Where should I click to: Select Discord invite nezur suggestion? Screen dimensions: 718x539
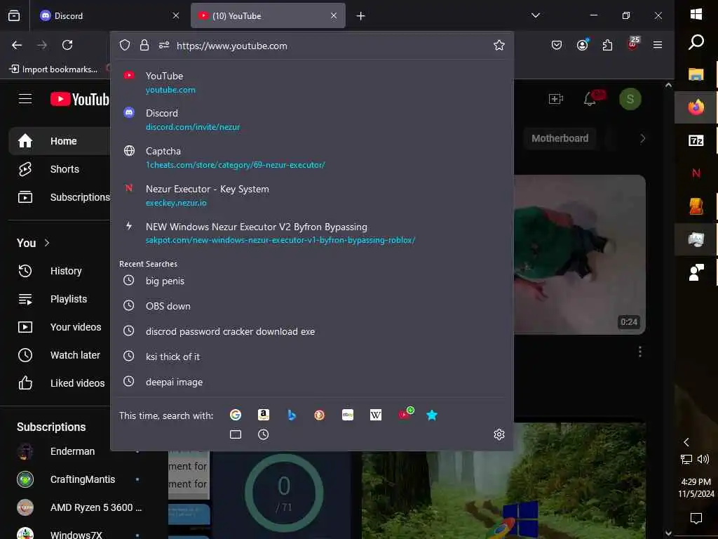coord(312,119)
